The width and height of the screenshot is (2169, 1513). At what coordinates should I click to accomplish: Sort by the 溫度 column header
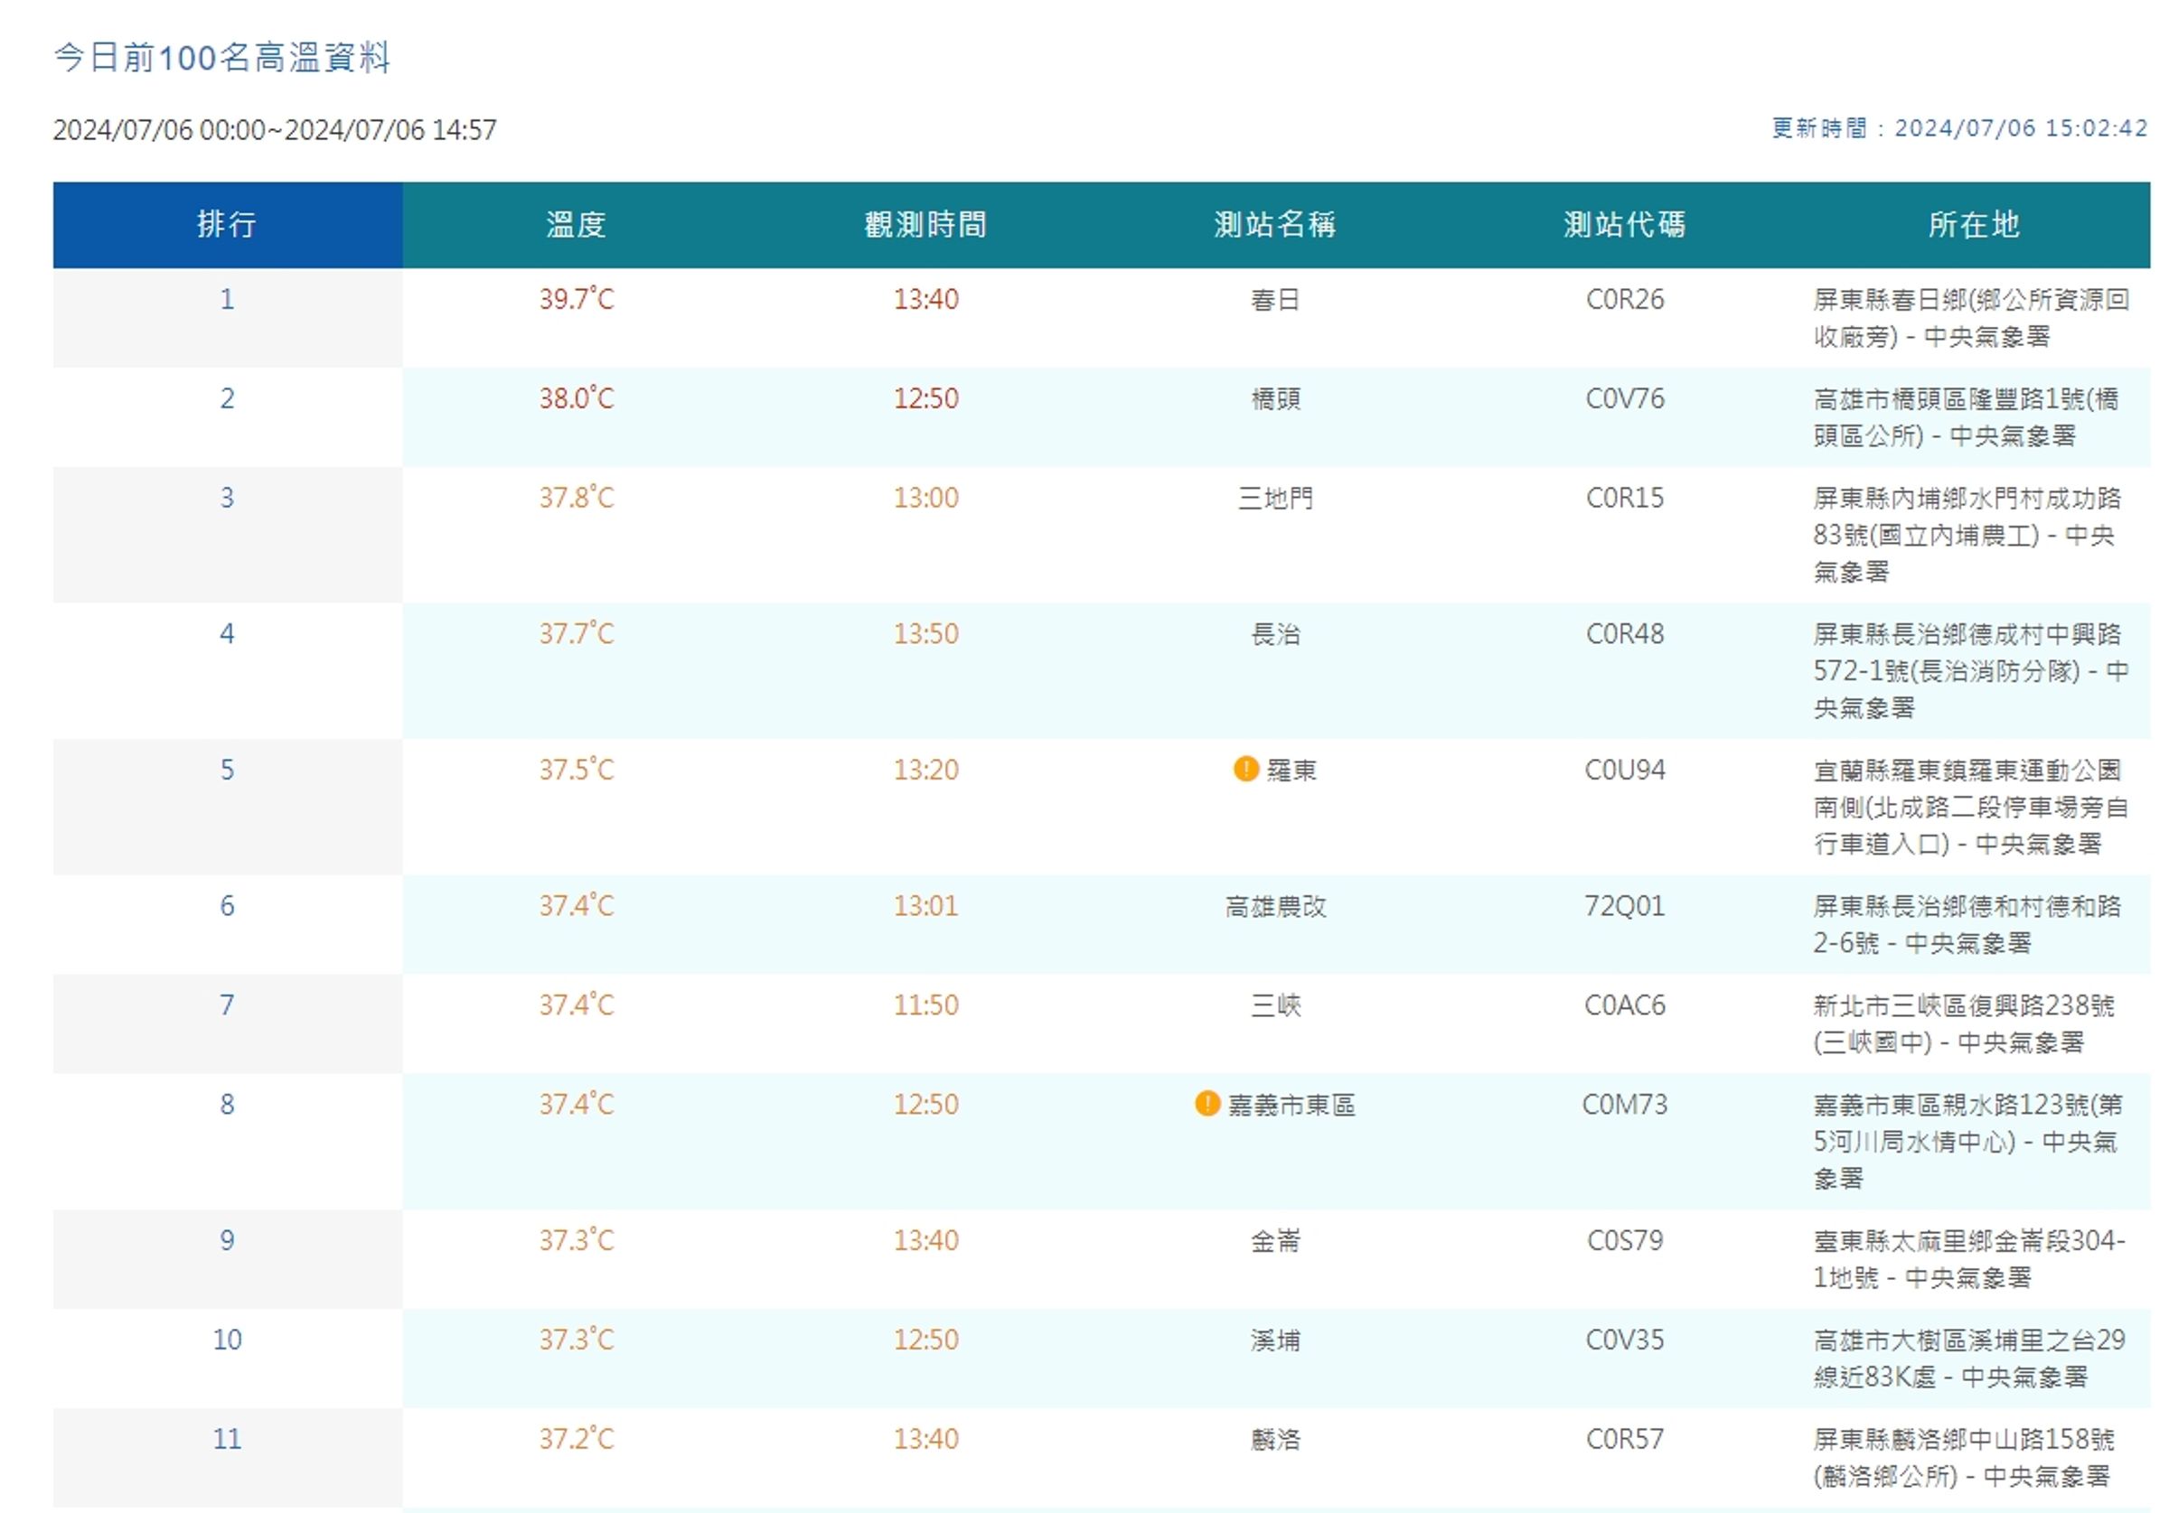[x=577, y=225]
